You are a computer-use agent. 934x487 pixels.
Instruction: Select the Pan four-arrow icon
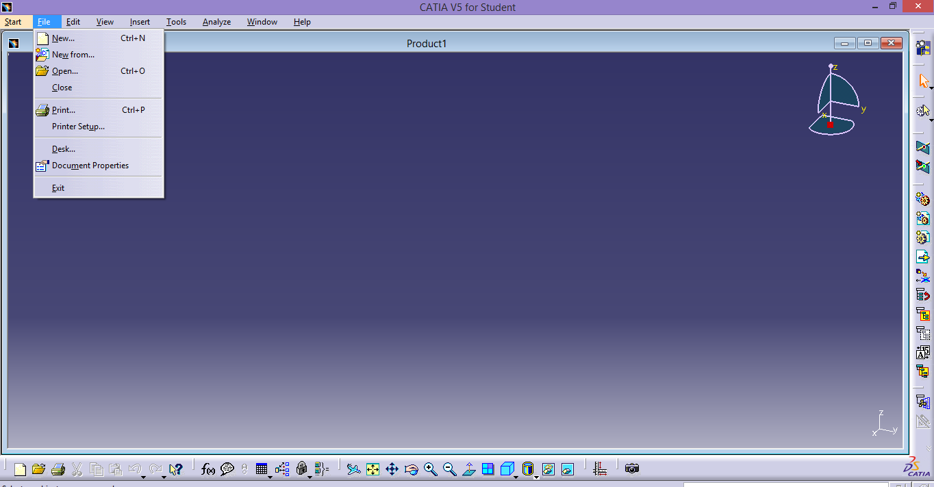[x=392, y=469]
